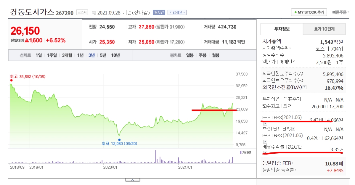Click help icon next to 외국인소진율(B/A)
This screenshot has width=355, height=185.
pyautogui.click(x=304, y=87)
